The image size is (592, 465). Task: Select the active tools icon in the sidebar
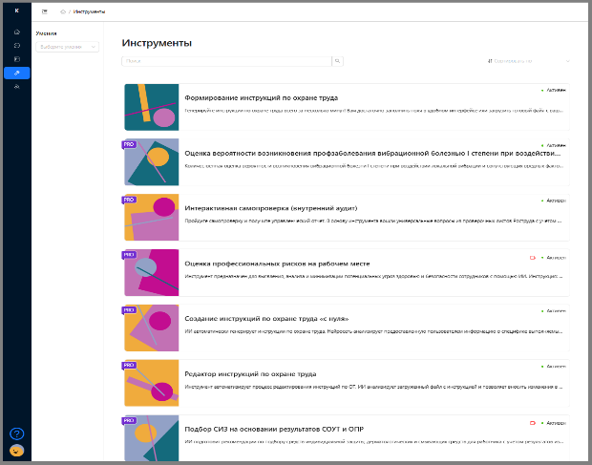click(16, 73)
